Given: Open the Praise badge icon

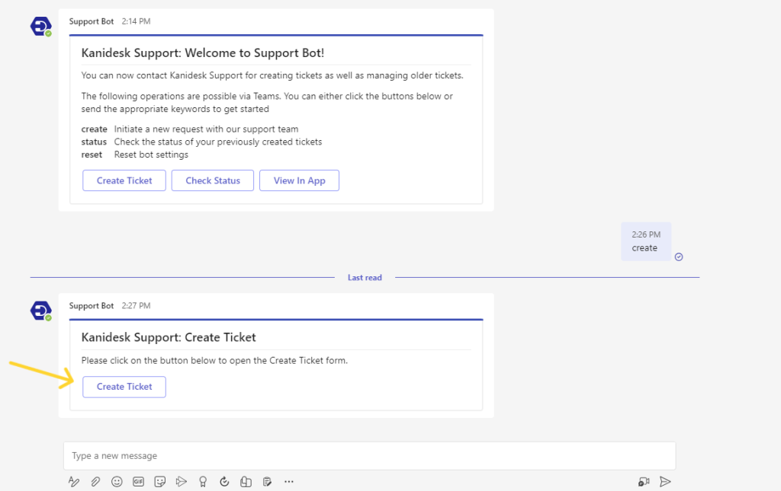Looking at the screenshot, I should (x=203, y=481).
